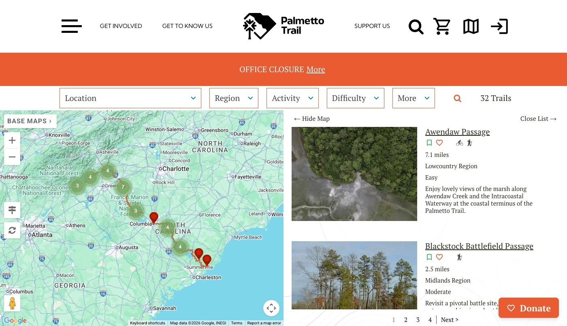
Task: Open the trail map icon in header
Action: point(471,27)
